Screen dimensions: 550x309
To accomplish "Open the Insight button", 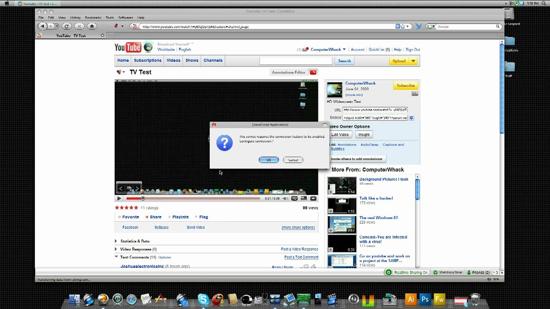I will 364,135.
